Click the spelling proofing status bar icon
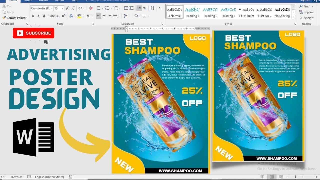The height and width of the screenshot is (180, 320). 29,177
